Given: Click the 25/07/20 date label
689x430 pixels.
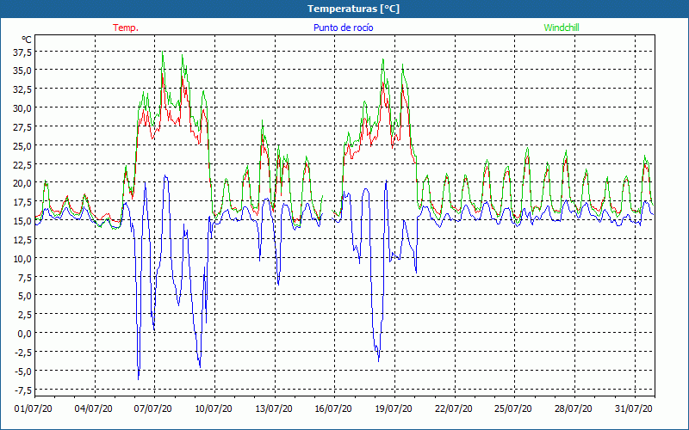Looking at the screenshot, I should [x=513, y=408].
